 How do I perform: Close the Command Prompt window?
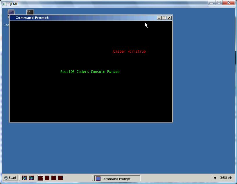[x=169, y=18]
